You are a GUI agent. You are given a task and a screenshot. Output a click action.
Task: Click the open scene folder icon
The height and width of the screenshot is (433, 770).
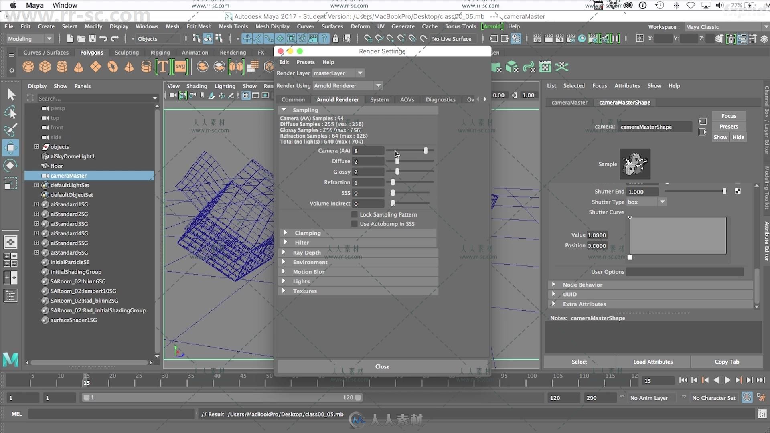click(x=81, y=39)
